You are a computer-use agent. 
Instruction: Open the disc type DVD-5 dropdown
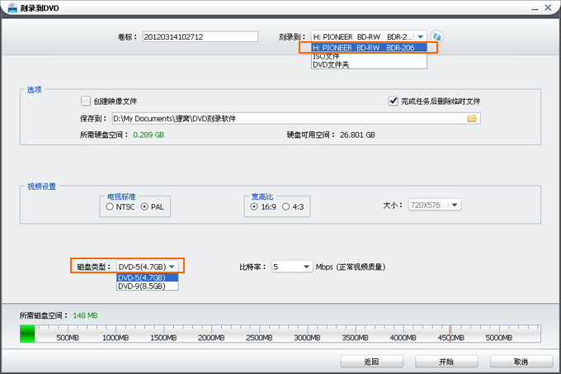pos(172,267)
